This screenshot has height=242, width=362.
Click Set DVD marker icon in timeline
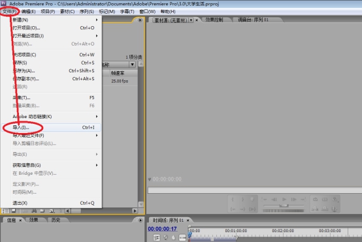click(x=165, y=237)
